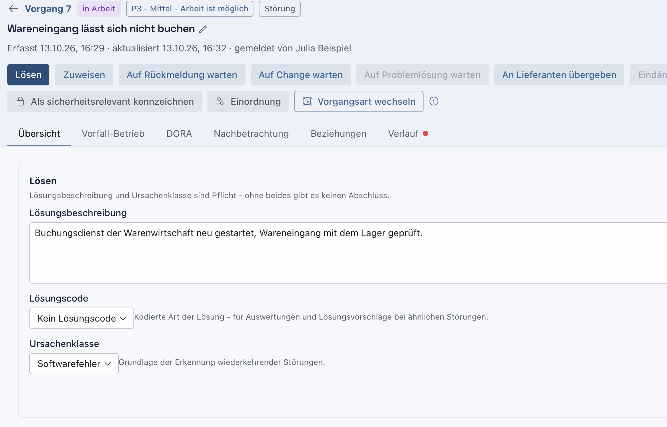The width and height of the screenshot is (667, 427).
Task: Click into the Lösungsbeschreibung text area
Action: (x=348, y=253)
